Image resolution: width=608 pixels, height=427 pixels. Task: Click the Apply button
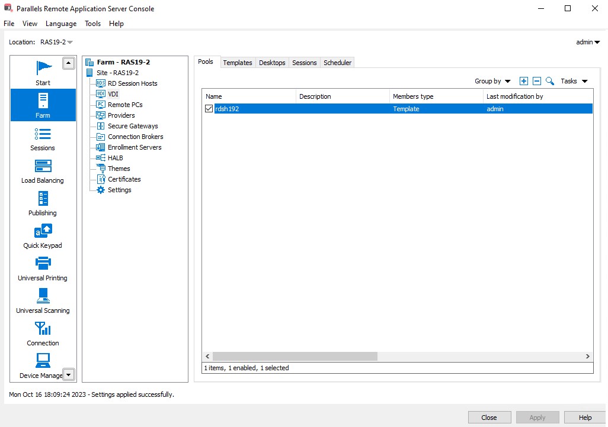point(537,418)
